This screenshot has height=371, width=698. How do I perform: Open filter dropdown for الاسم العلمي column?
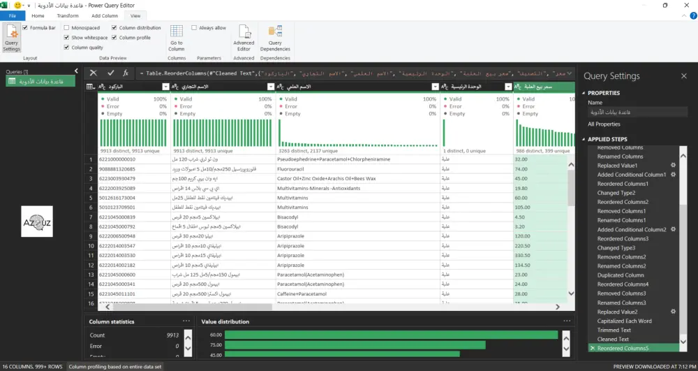pos(436,87)
